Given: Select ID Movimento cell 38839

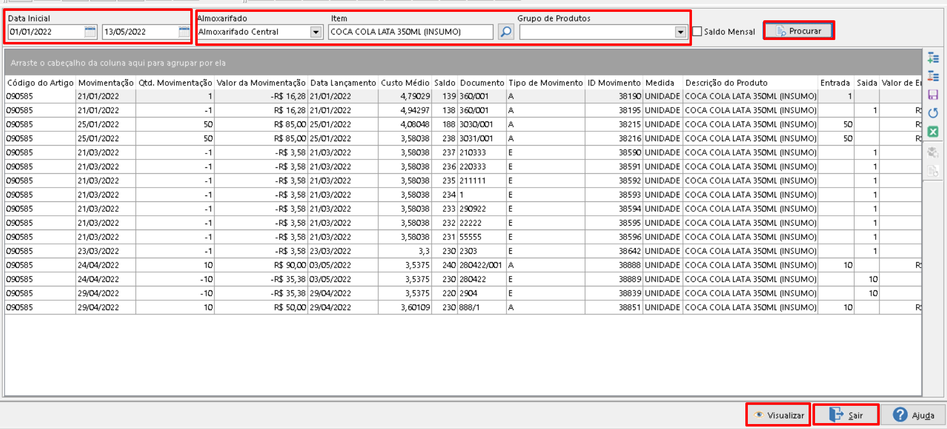Looking at the screenshot, I should click(614, 293).
